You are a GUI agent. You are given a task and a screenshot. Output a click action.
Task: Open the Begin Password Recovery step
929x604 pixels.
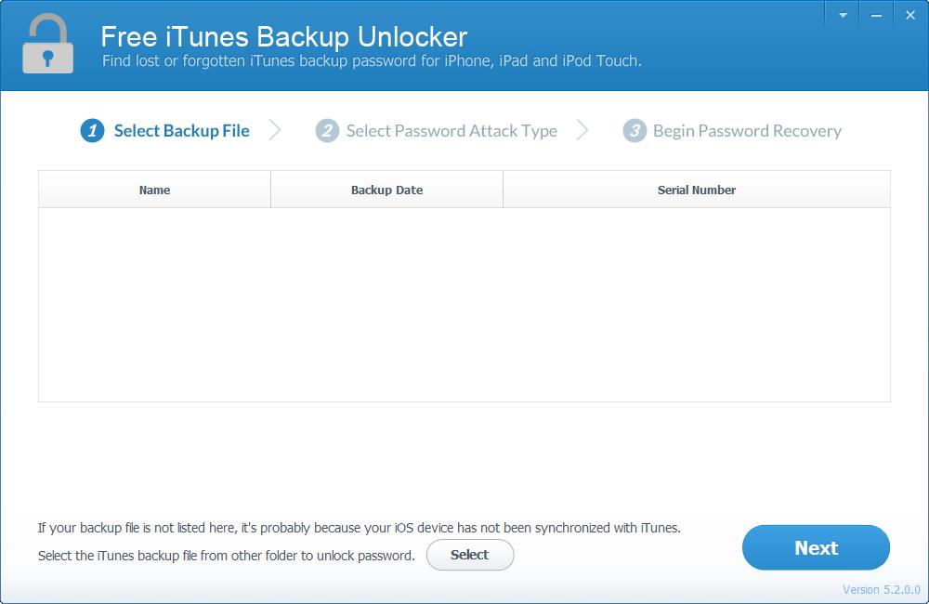[x=745, y=130]
